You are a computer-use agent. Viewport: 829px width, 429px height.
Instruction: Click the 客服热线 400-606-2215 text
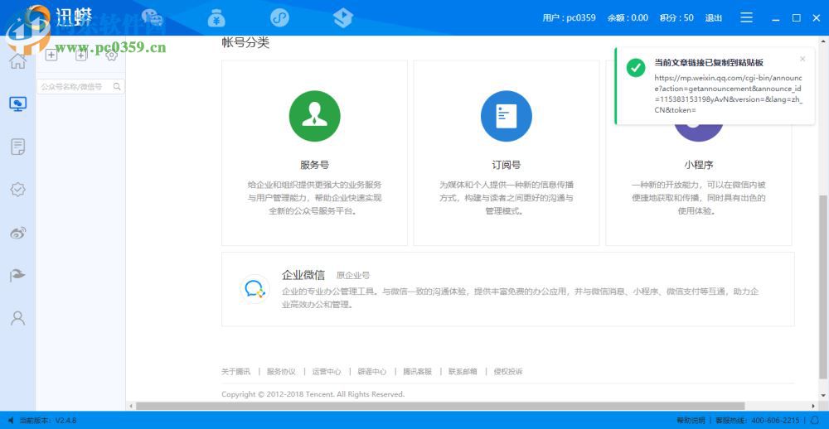click(758, 421)
